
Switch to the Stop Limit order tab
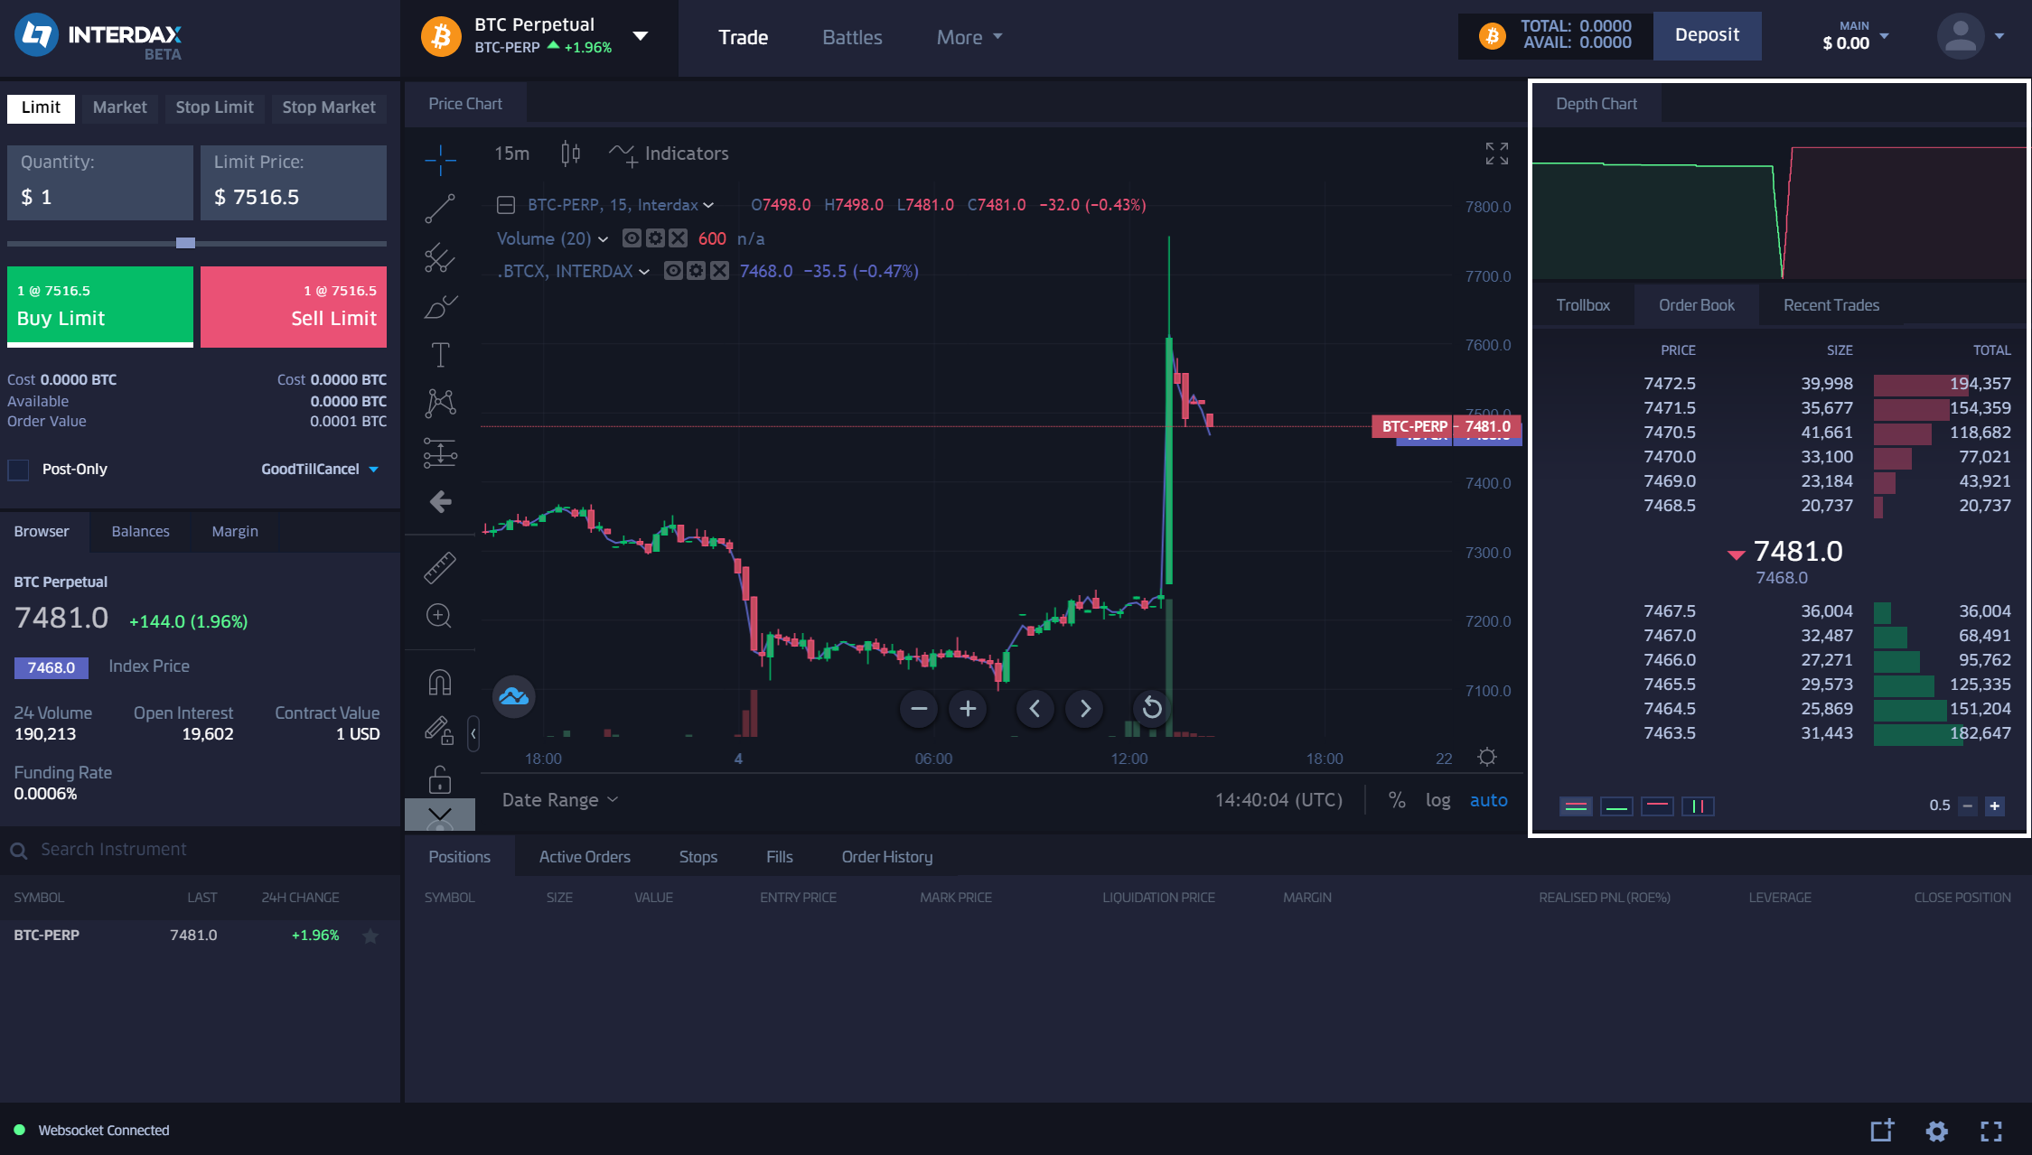click(214, 107)
